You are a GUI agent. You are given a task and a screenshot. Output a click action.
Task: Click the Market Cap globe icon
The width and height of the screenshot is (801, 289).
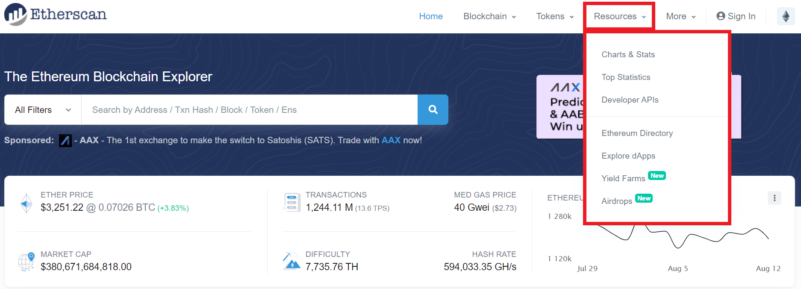(26, 261)
